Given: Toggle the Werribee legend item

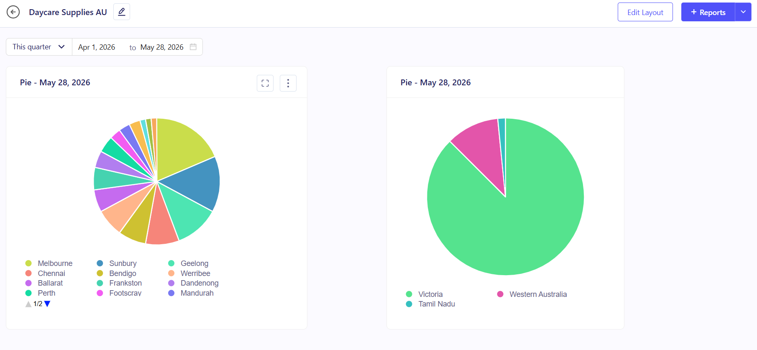Looking at the screenshot, I should coord(189,273).
